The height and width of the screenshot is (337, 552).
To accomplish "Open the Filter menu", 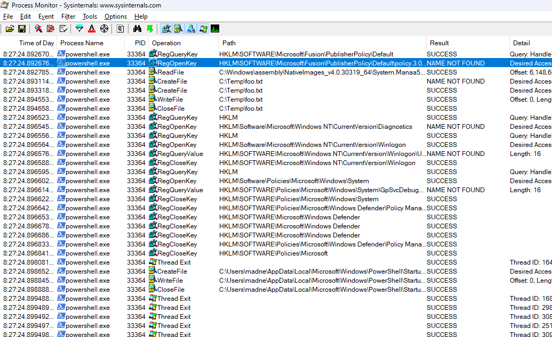I will 68,17.
